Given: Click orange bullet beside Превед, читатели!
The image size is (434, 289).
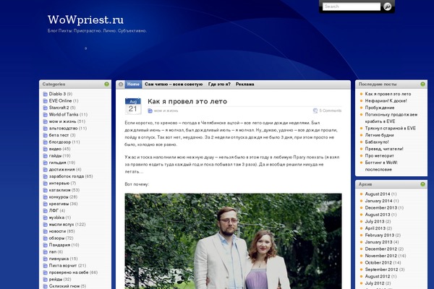Looking at the screenshot, I should point(361,149).
